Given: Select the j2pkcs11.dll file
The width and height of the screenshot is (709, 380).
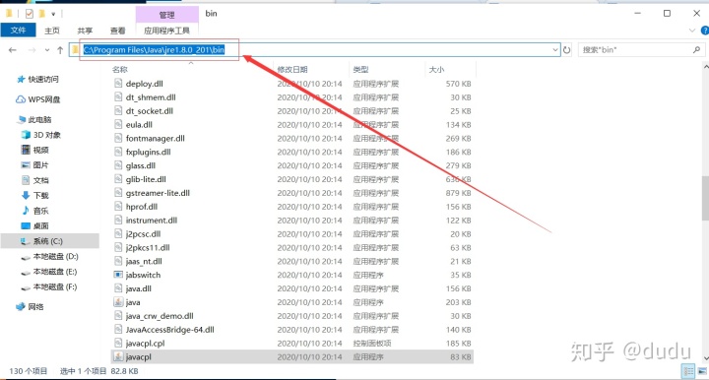Looking at the screenshot, I should tap(148, 248).
